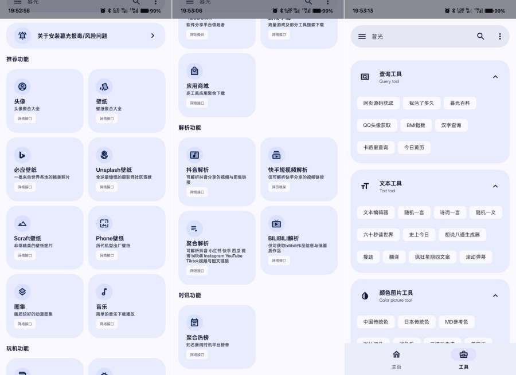516x375 pixels.
Task: Open the 头像 avatar collection tool
Action: click(x=45, y=99)
